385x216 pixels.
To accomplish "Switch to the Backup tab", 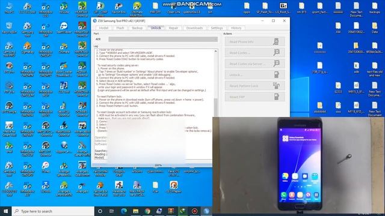I will point(137,28).
